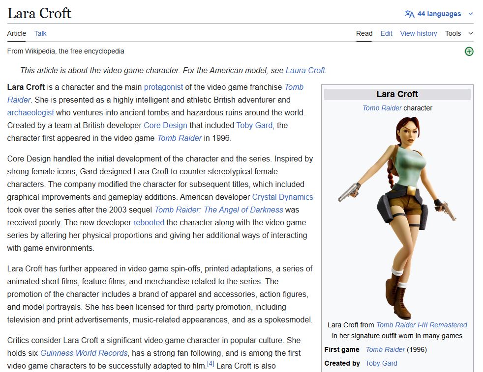
Task: Open the View history tab
Action: 418,33
